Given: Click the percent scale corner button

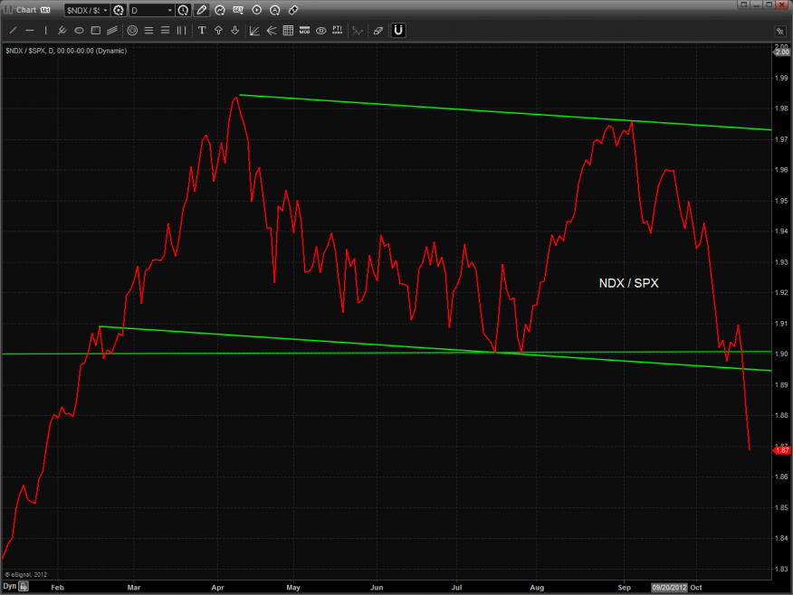Looking at the screenshot, I should (x=779, y=32).
